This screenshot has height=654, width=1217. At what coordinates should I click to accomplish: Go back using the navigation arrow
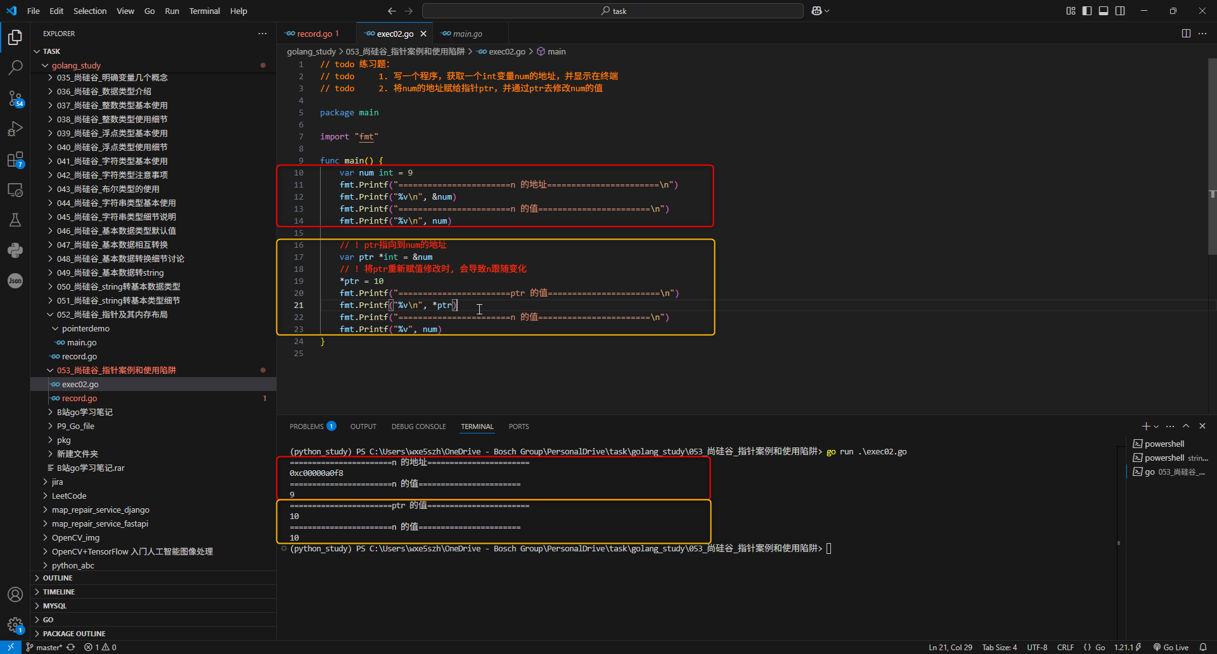[392, 11]
